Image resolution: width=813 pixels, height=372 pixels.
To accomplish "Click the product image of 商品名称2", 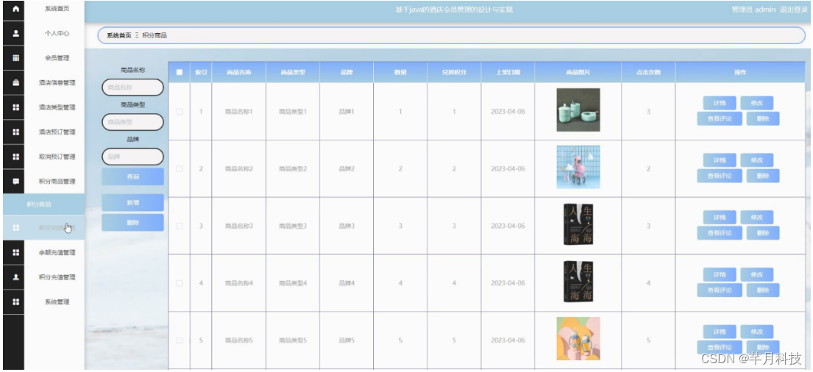I will click(578, 167).
